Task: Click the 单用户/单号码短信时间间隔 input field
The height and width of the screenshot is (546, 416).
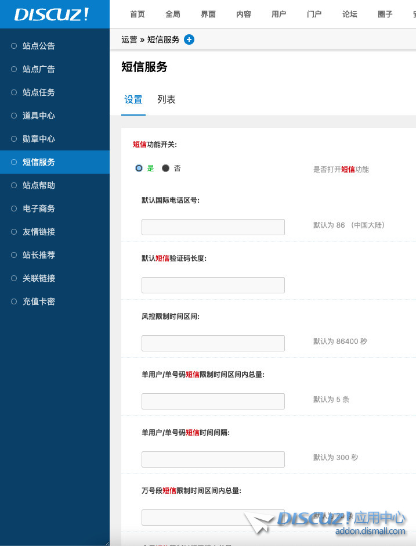Action: [x=213, y=459]
